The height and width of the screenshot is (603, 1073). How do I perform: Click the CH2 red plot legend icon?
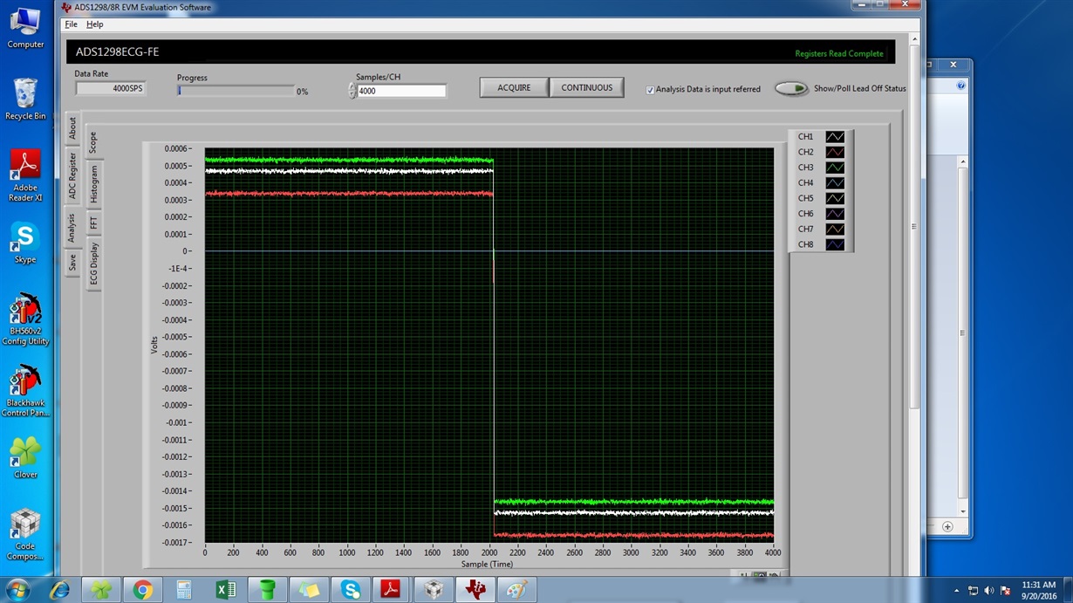[835, 152]
